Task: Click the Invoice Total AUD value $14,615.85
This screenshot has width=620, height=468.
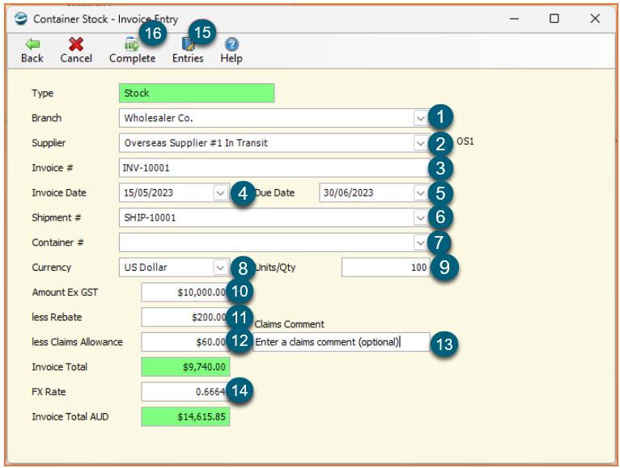Action: 185,416
